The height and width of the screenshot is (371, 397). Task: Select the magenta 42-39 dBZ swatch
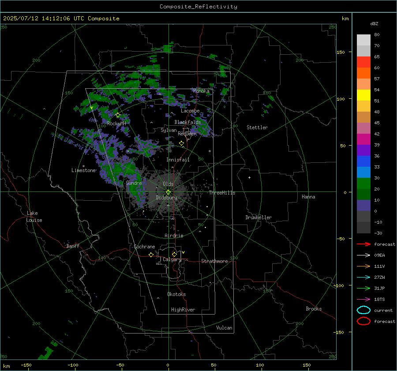(363, 139)
